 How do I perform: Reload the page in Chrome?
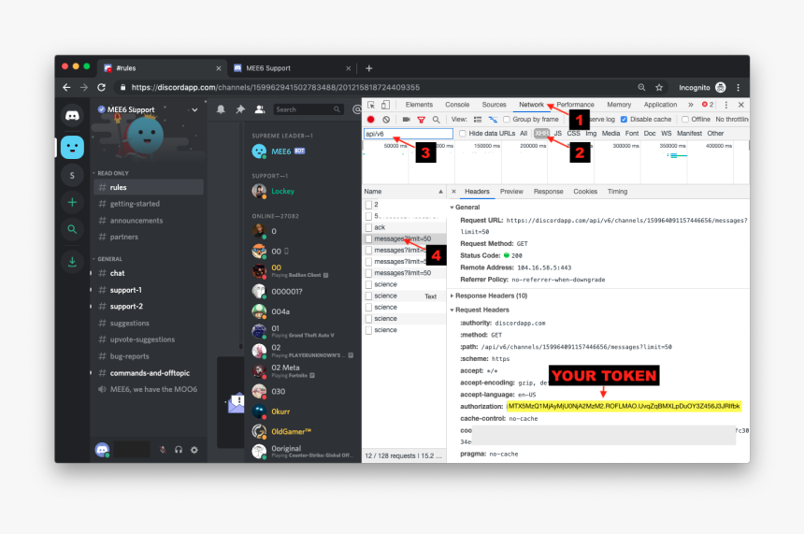tap(102, 87)
